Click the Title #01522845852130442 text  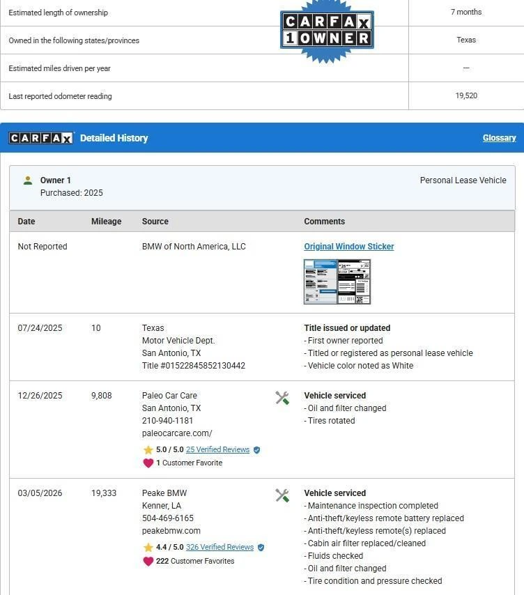(194, 365)
